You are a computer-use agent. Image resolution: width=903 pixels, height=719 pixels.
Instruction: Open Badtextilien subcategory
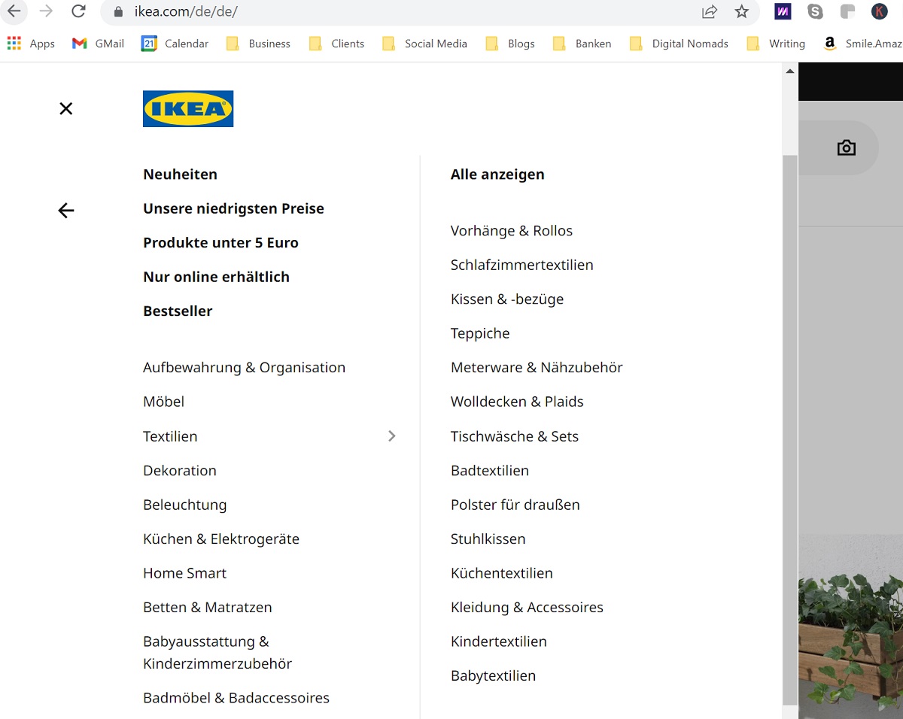490,471
